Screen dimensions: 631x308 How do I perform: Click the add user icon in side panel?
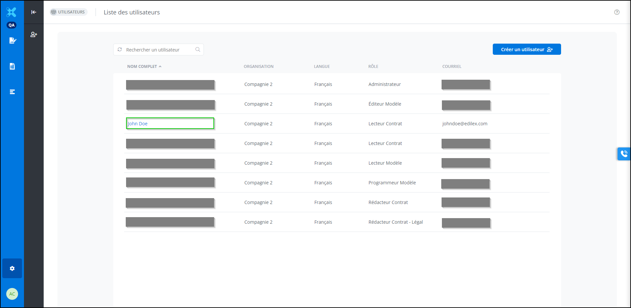pyautogui.click(x=34, y=34)
